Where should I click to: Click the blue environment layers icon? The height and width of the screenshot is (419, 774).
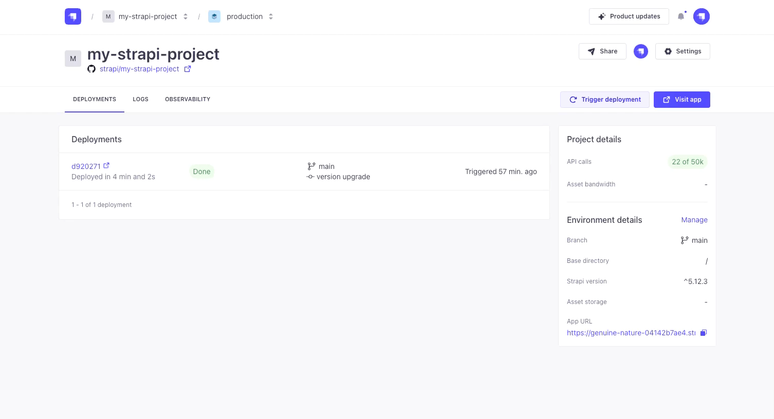point(214,16)
